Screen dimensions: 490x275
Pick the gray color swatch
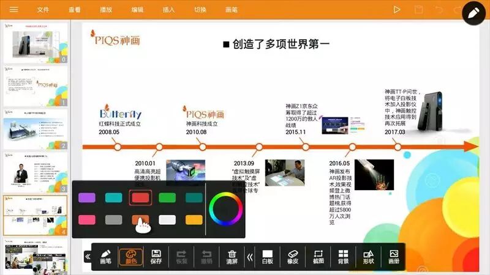click(x=113, y=219)
